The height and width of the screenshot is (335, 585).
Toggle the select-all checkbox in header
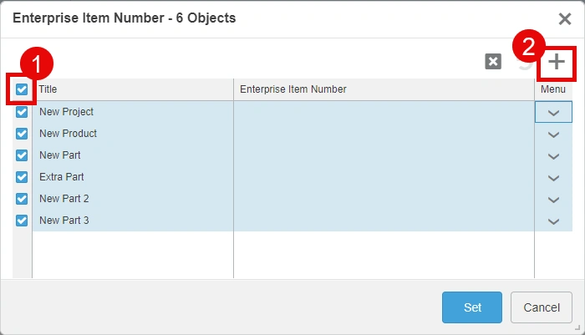pos(22,89)
